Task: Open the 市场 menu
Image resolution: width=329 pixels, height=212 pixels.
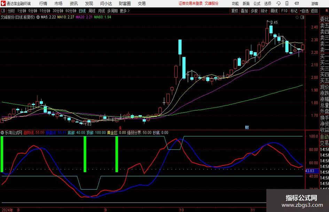Action: 58,3
